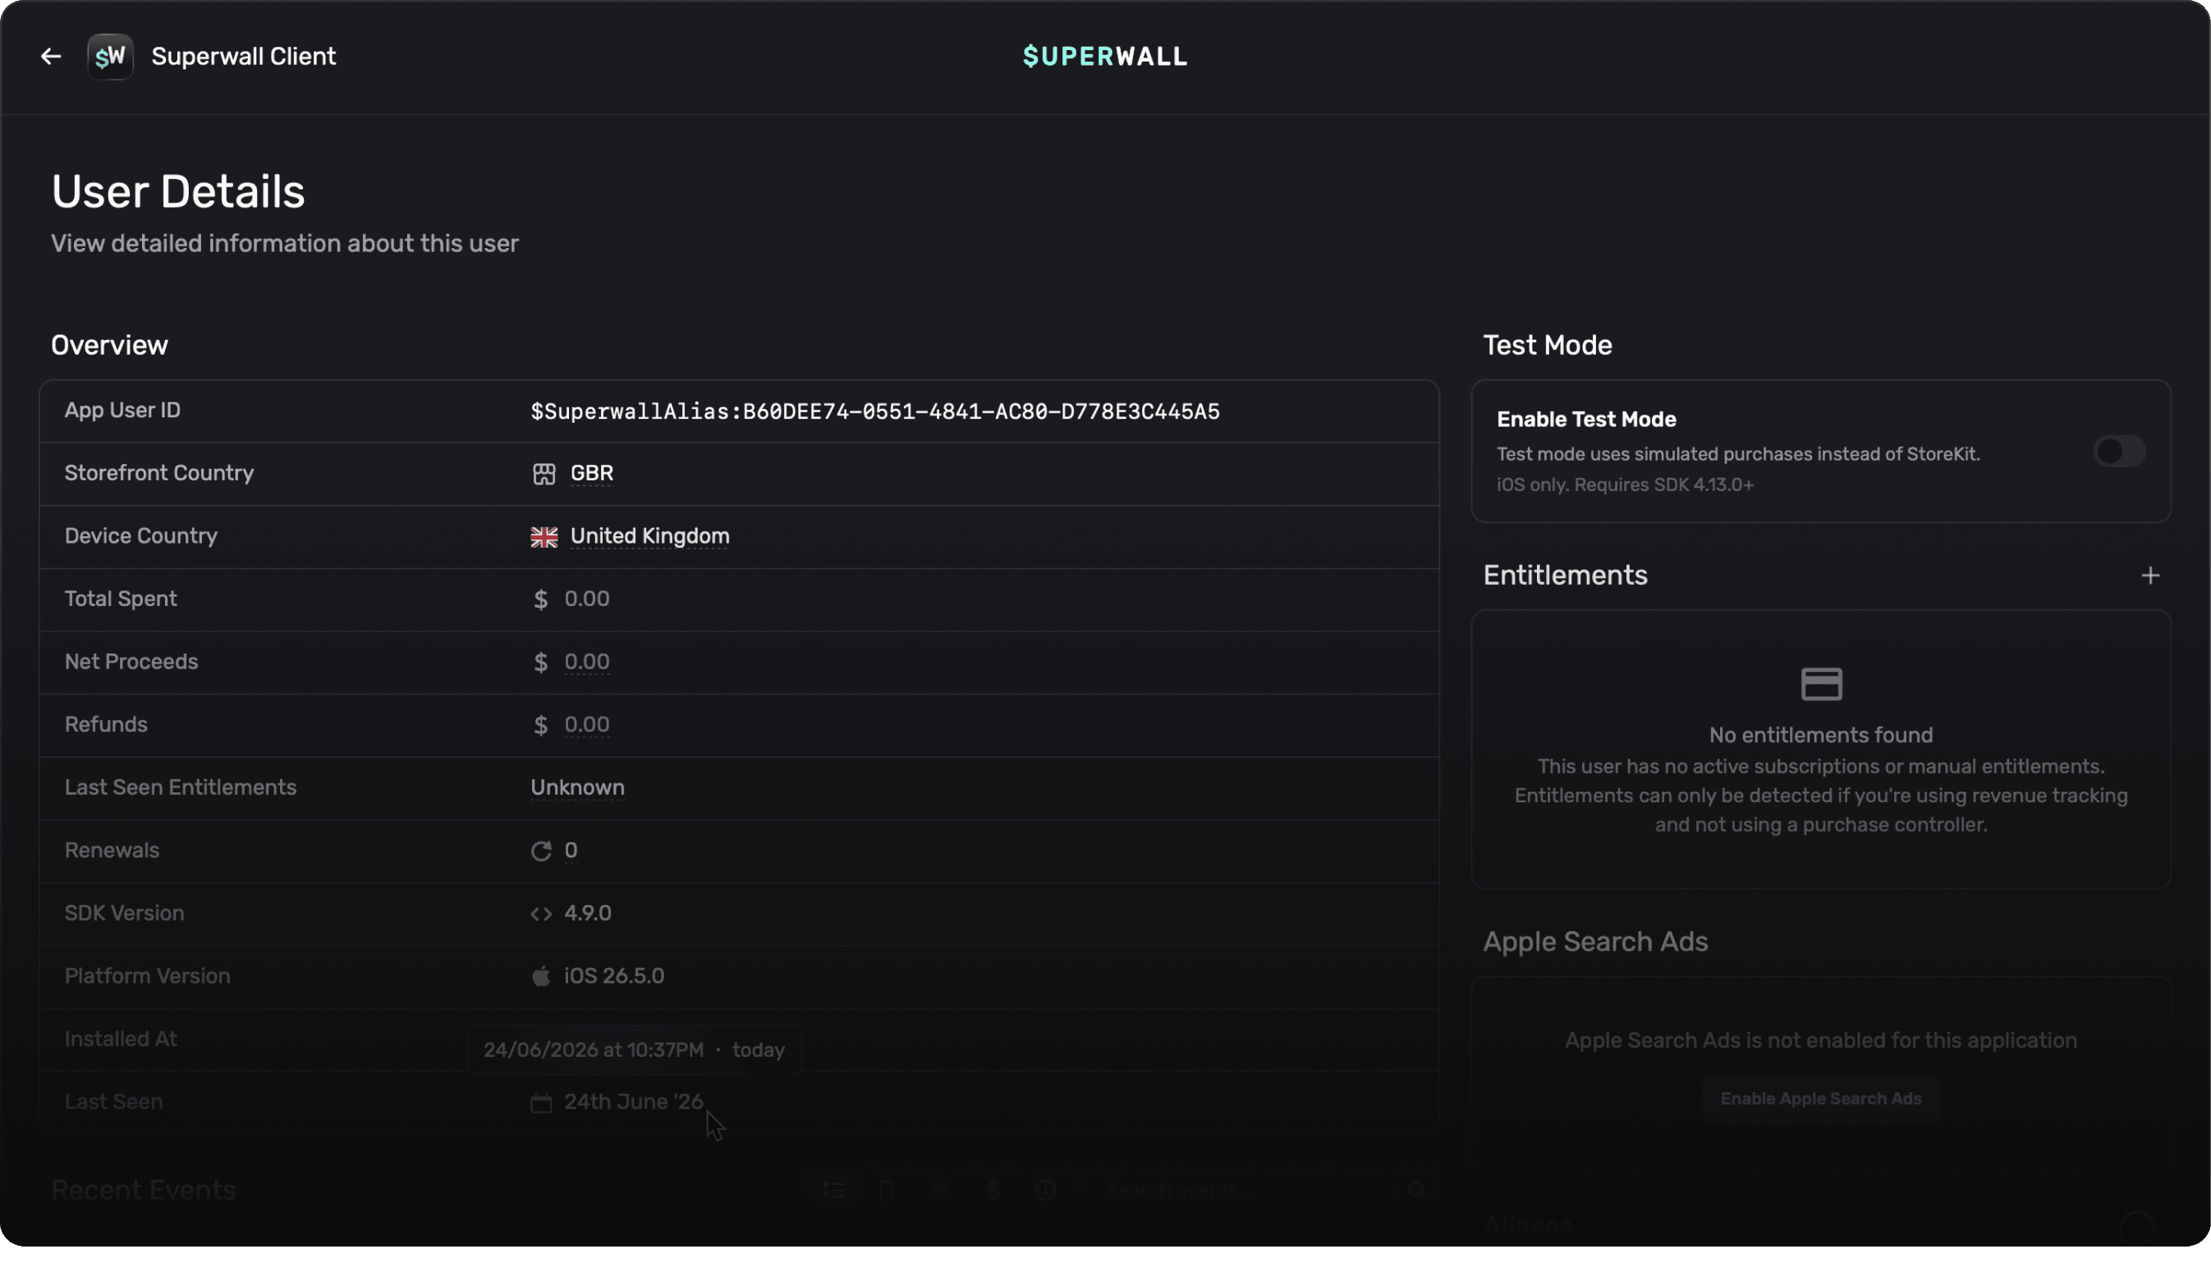Image resolution: width=2211 pixels, height=1272 pixels.
Task: Click the Enable Apple Search Ads button
Action: click(x=1820, y=1099)
